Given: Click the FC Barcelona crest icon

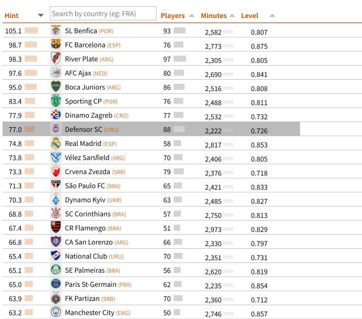Looking at the screenshot, I should [x=55, y=45].
